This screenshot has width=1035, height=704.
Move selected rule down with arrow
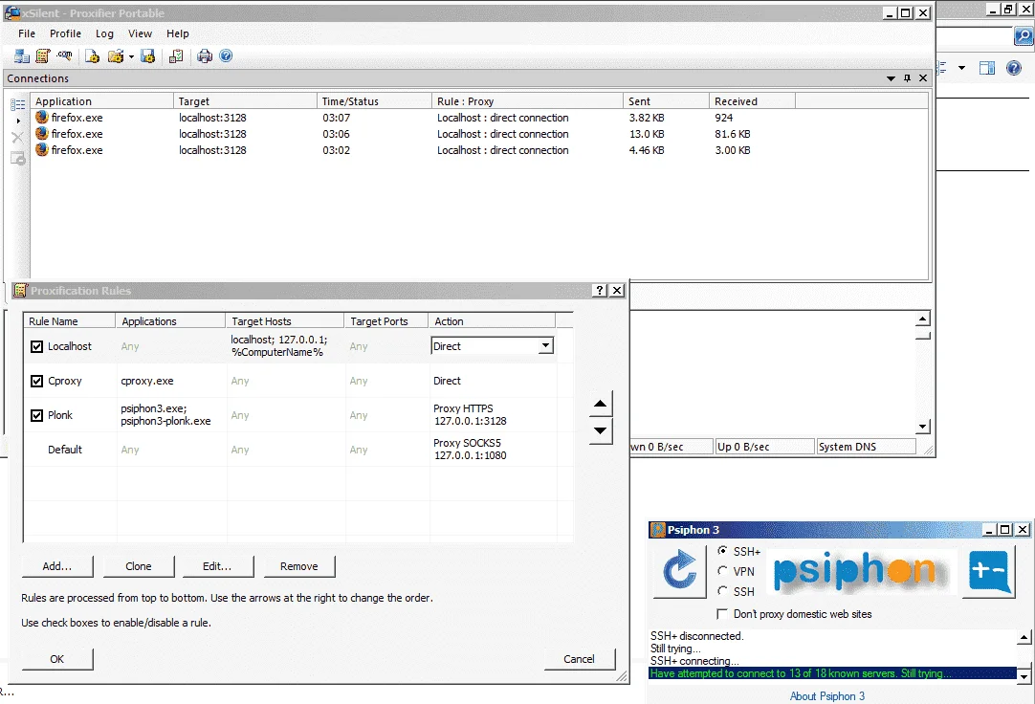tap(600, 430)
